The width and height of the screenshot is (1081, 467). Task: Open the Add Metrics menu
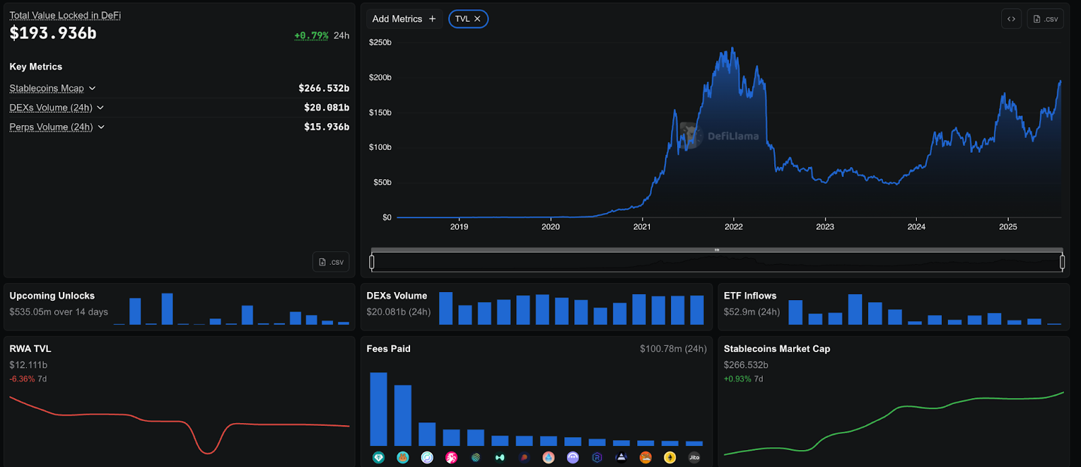(x=403, y=19)
